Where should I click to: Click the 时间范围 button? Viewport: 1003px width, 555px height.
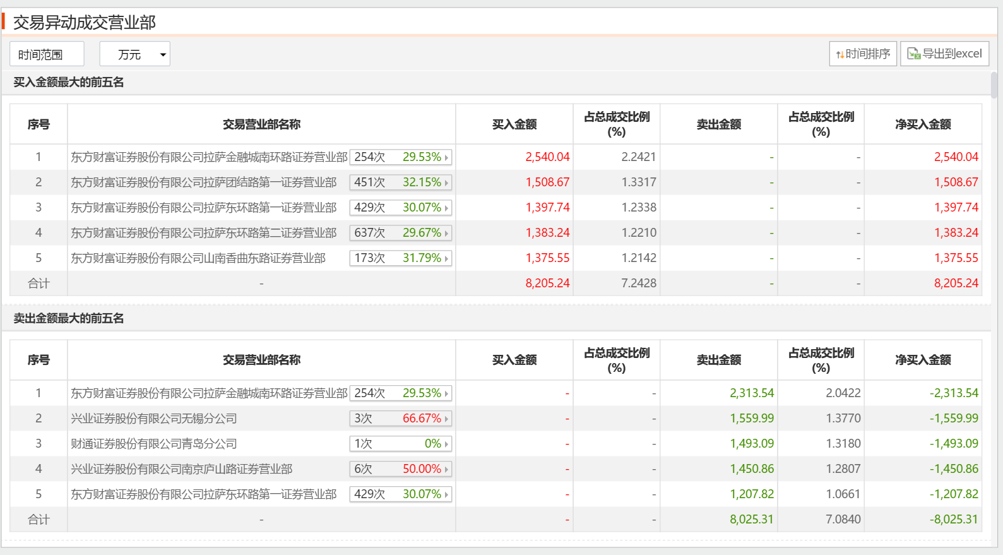[x=47, y=54]
